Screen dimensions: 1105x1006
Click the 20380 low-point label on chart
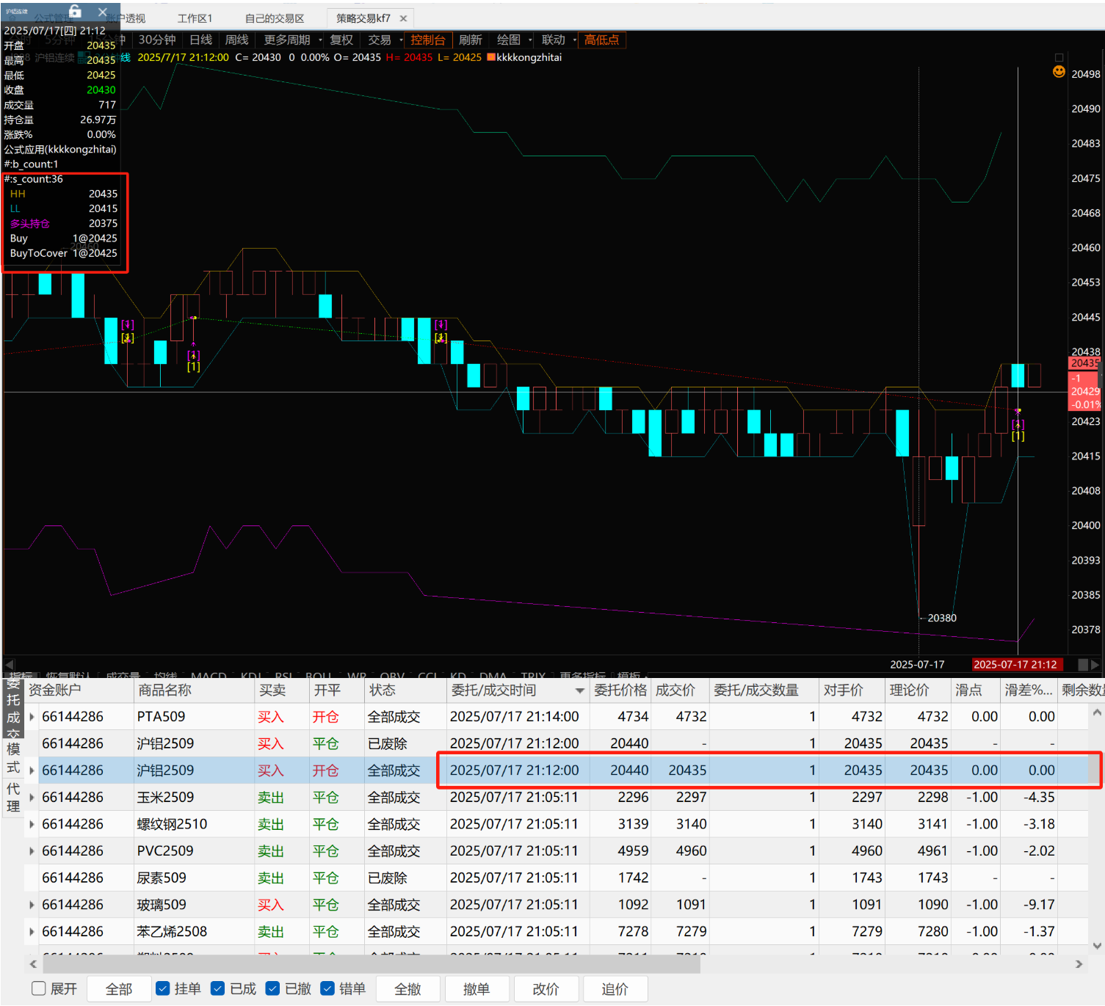tap(942, 618)
